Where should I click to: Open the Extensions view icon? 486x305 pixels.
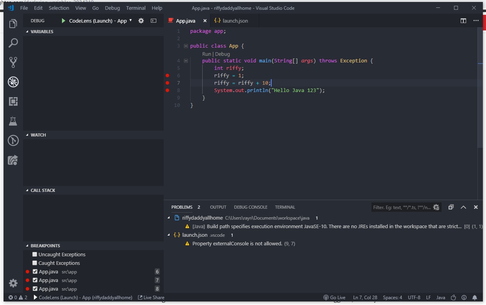[x=13, y=101]
